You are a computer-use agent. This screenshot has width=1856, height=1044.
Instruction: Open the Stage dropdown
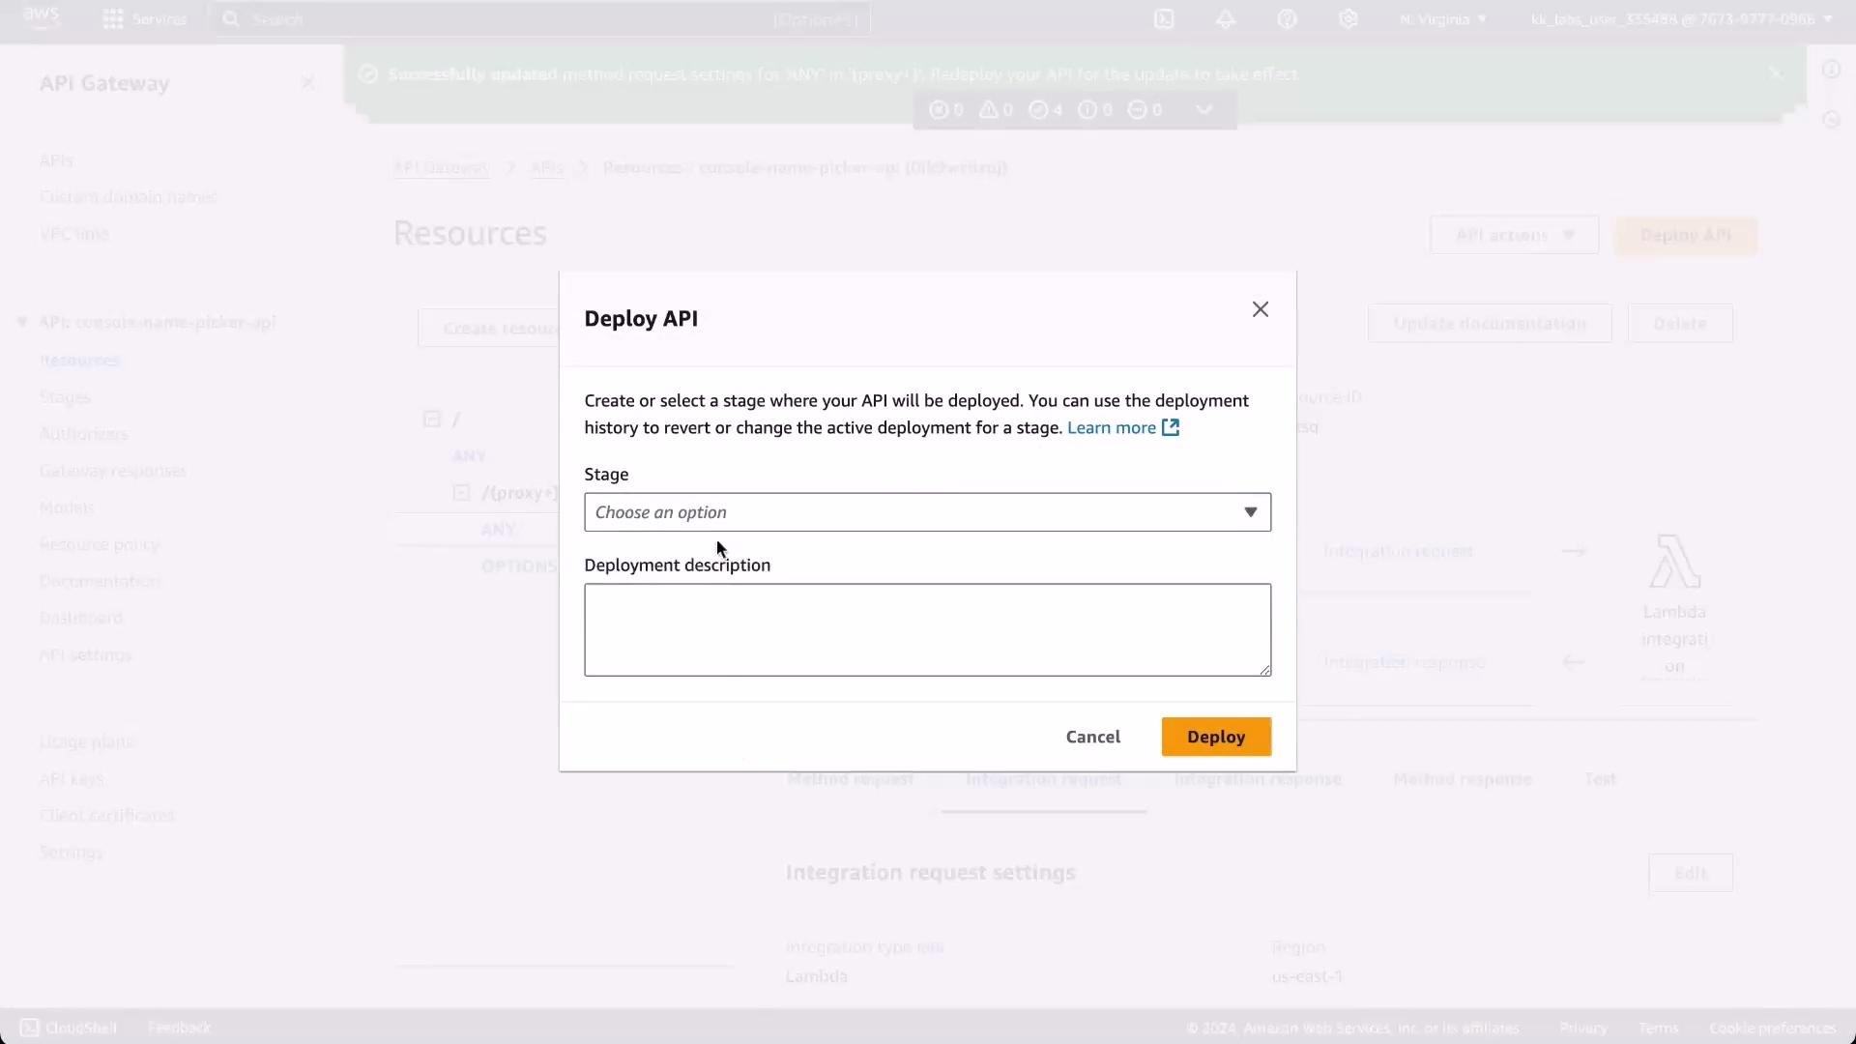click(x=927, y=512)
